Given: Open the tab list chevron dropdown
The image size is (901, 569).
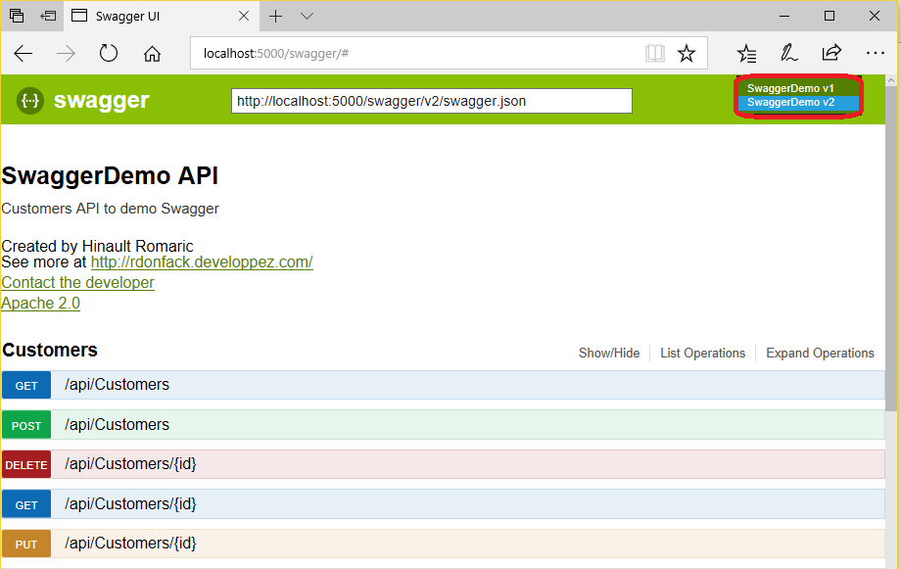Looking at the screenshot, I should (307, 16).
